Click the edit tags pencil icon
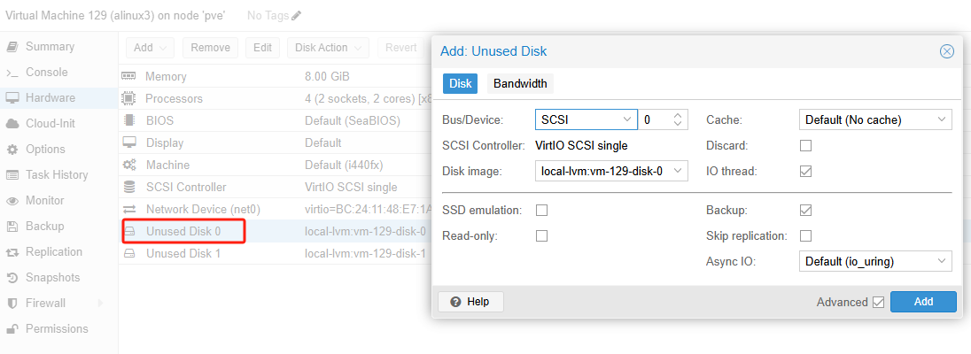The image size is (971, 354). click(297, 16)
